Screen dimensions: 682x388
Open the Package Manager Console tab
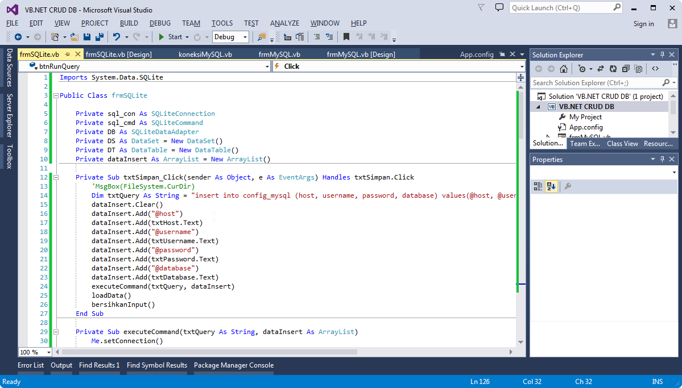[234, 365]
